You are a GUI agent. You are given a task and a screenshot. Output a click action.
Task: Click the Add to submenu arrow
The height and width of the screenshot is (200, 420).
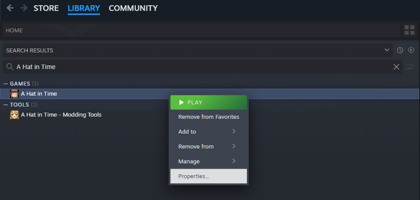[234, 131]
